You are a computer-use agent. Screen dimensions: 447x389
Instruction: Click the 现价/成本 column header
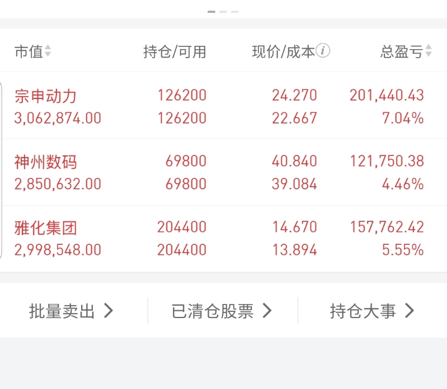(x=284, y=52)
